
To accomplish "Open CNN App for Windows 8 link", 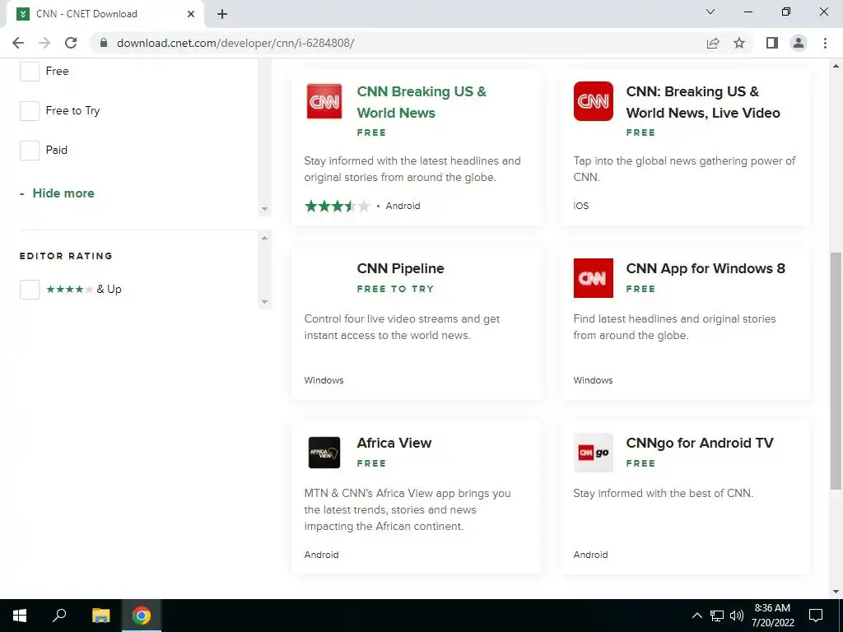I will pos(706,268).
